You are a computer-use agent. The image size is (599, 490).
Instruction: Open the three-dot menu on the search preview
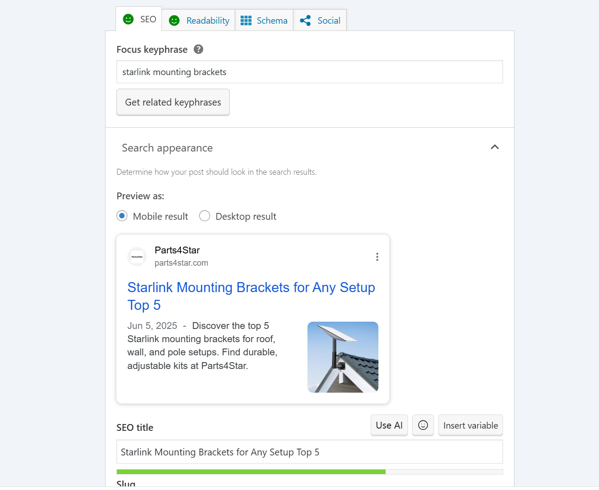click(x=377, y=257)
